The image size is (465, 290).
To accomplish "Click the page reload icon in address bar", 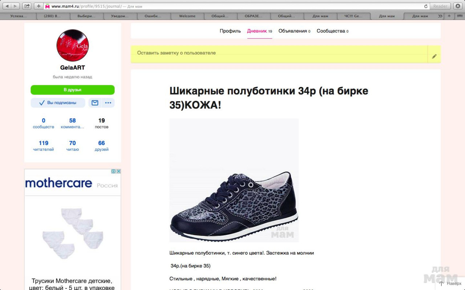I will (x=426, y=6).
